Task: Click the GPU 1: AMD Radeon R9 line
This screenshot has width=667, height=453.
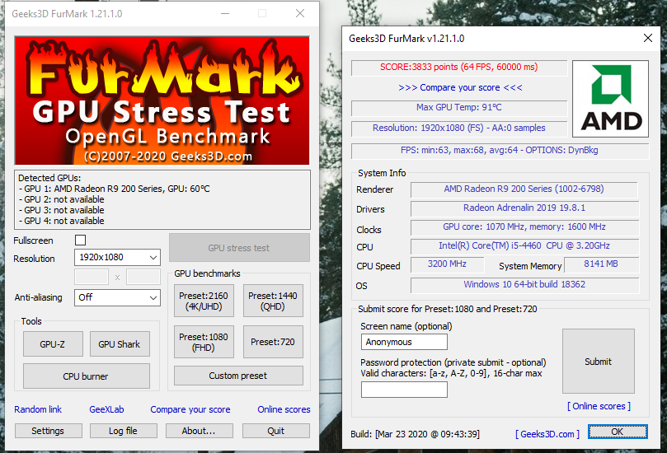Action: [114, 189]
